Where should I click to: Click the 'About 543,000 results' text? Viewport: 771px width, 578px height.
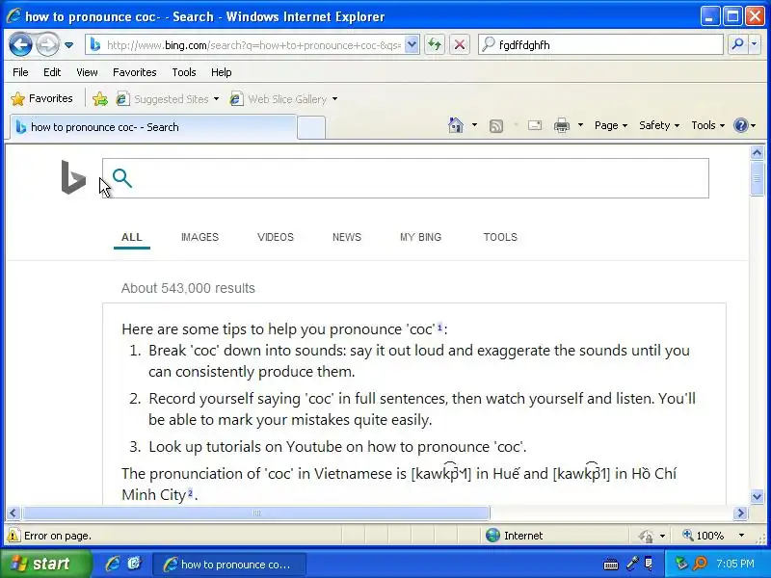pos(188,288)
